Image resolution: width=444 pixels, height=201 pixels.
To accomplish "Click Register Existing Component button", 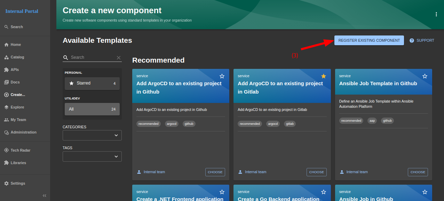I will 369,40.
